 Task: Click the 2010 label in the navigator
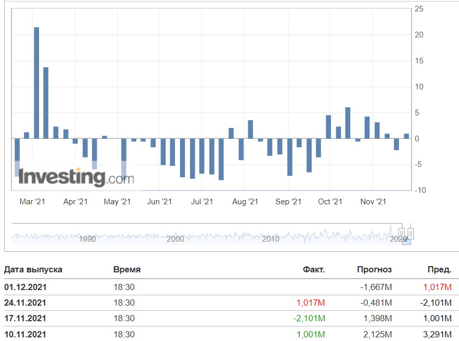tap(271, 239)
